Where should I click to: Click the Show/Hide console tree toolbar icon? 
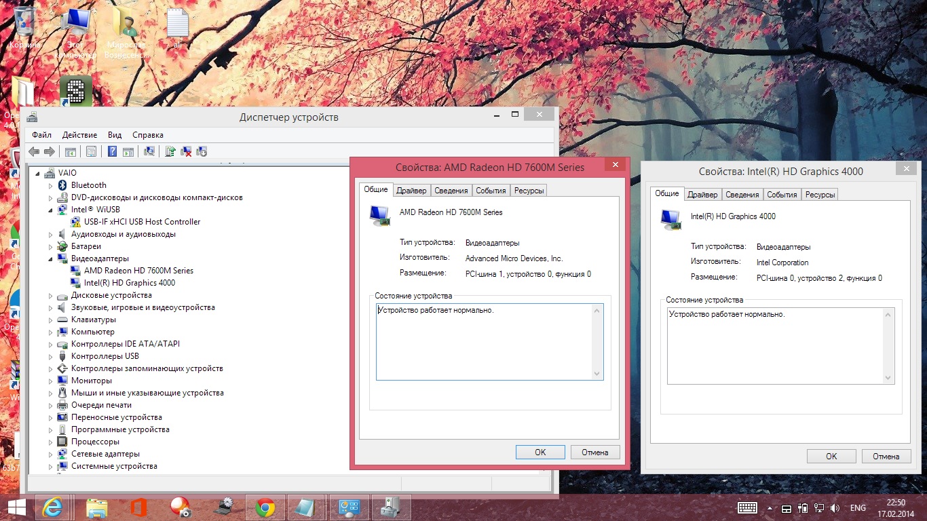point(70,151)
